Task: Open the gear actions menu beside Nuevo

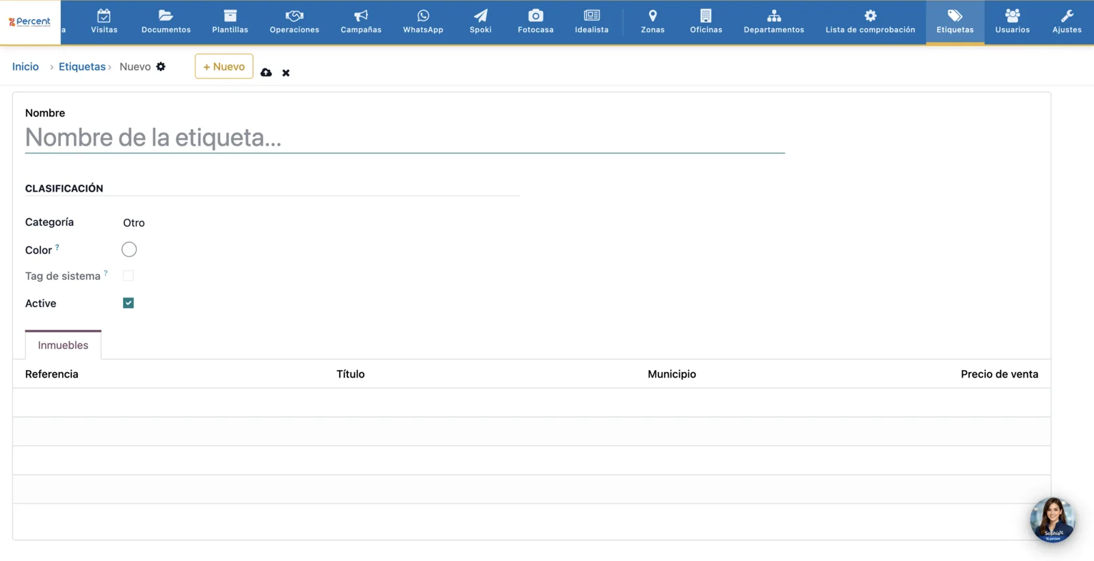Action: [161, 66]
